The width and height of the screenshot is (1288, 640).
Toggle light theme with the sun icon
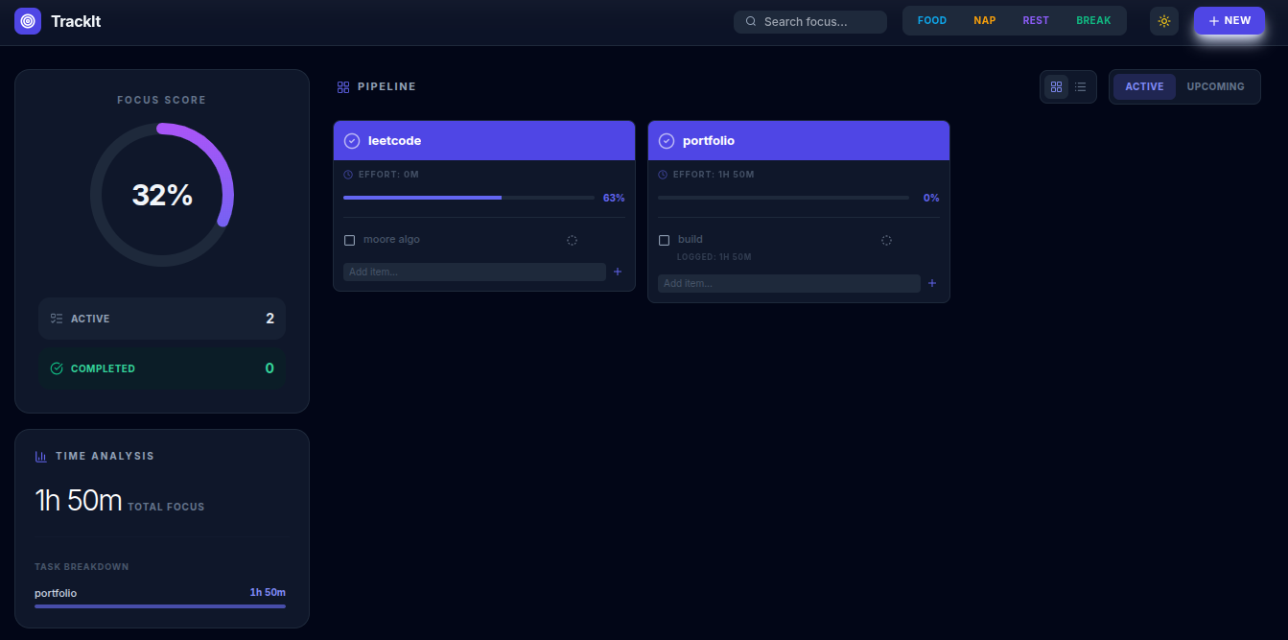pyautogui.click(x=1164, y=21)
